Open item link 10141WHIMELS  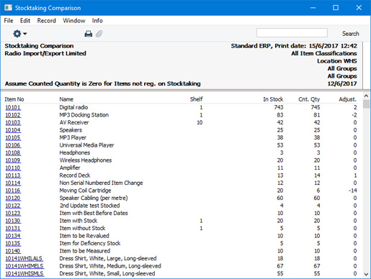coord(24,266)
